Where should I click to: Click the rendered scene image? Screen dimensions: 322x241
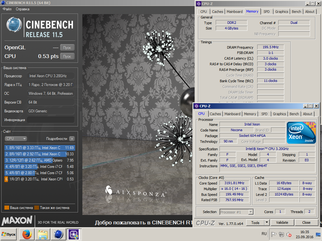[137, 114]
